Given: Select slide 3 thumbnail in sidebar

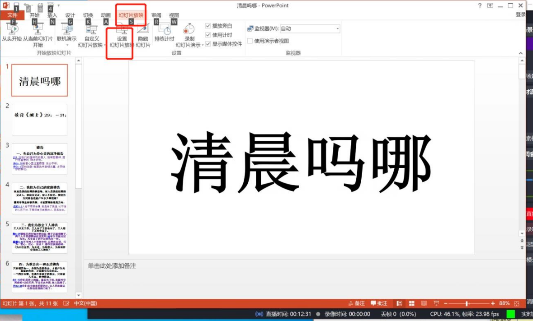Looking at the screenshot, I should click(39, 158).
